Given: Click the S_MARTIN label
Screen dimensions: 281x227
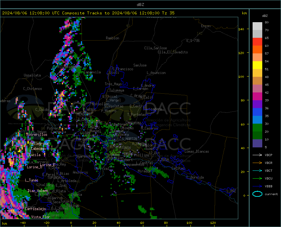Looking at the screenshot, I should click(x=129, y=139).
